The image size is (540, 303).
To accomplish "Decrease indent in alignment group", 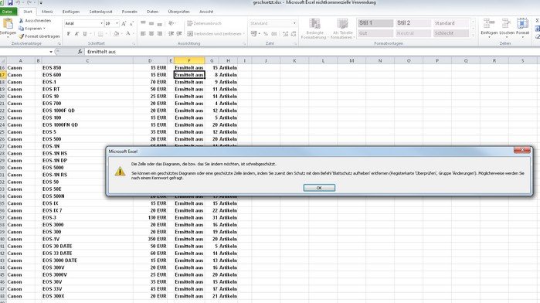I will tap(171, 34).
